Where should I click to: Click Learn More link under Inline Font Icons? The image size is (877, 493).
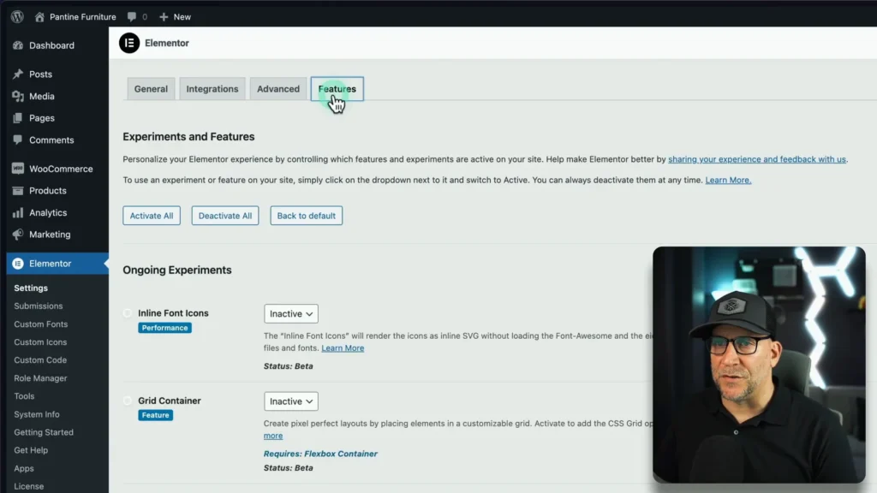click(343, 347)
